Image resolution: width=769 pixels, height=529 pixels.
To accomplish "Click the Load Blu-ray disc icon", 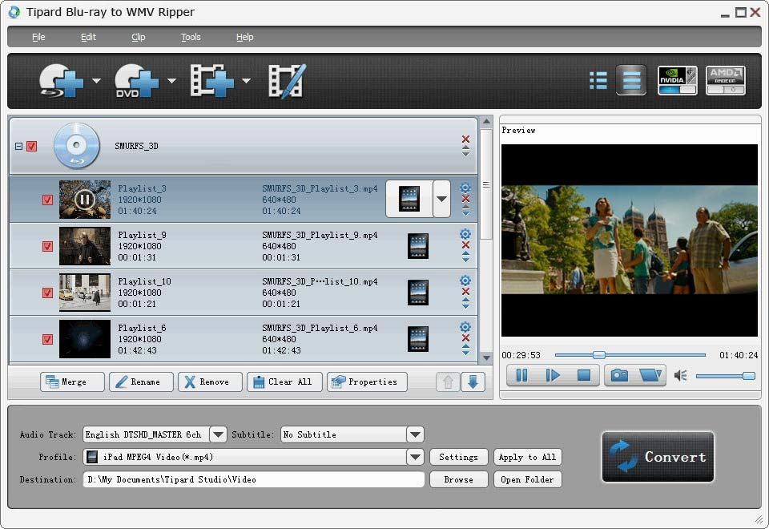I will coord(61,80).
